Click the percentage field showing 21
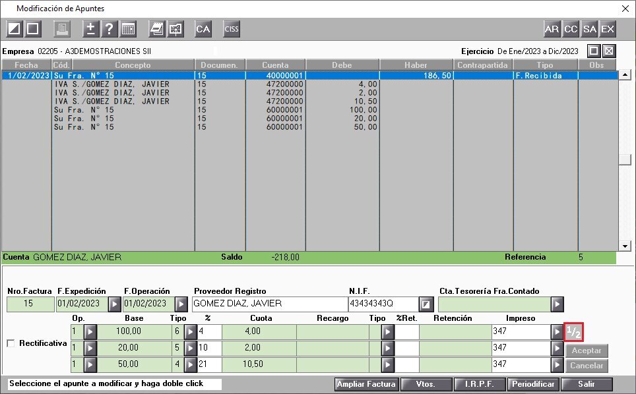 [x=209, y=365]
